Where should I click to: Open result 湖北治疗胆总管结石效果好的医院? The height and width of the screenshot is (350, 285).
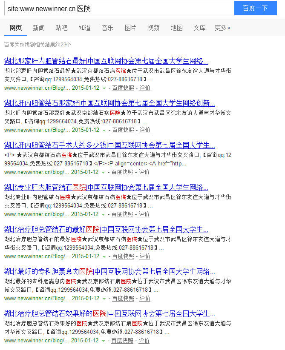109,313
